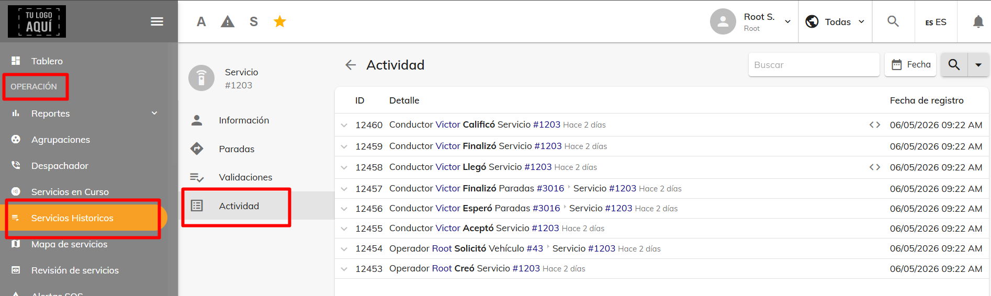The image size is (991, 296).
Task: Open notifications bell icon
Action: pyautogui.click(x=978, y=21)
